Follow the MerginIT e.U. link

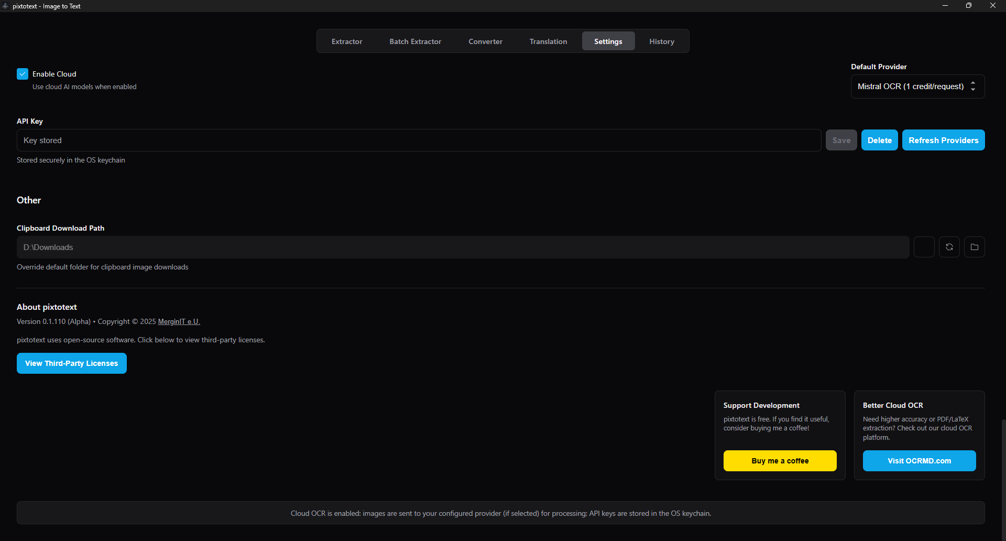tap(179, 321)
